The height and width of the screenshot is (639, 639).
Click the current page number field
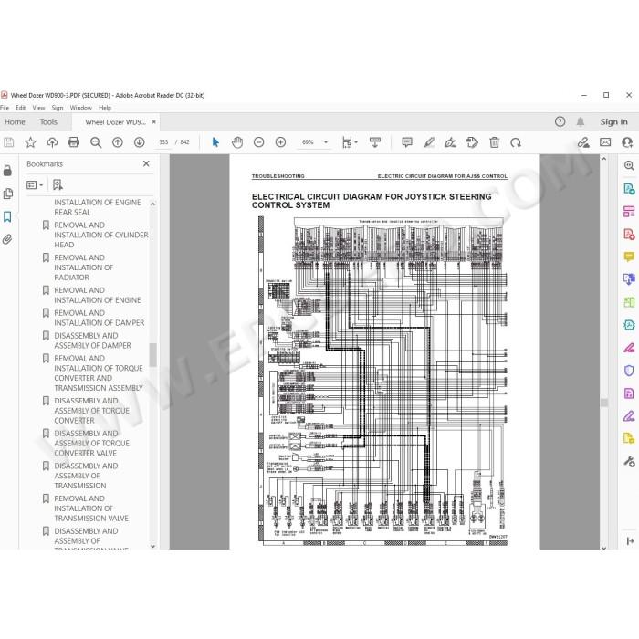163,142
